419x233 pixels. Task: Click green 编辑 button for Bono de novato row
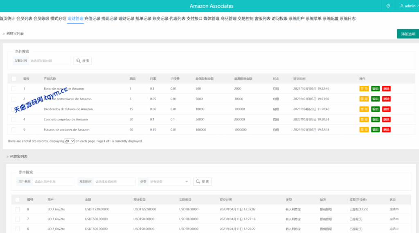376,89
